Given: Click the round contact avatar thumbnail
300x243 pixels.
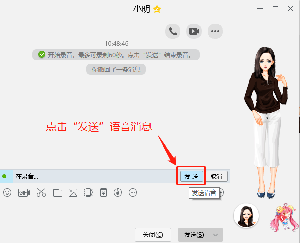Looking at the screenshot, I should [x=246, y=215].
